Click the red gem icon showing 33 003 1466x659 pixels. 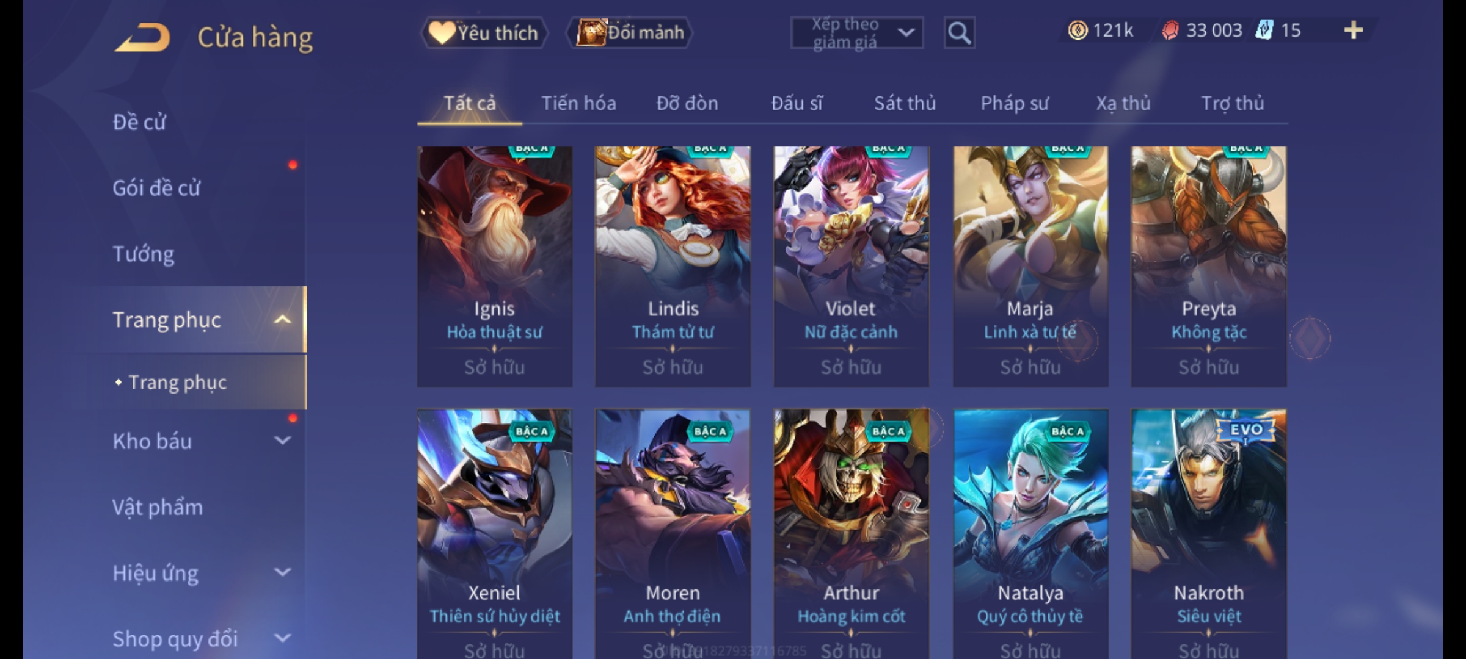coord(1170,31)
